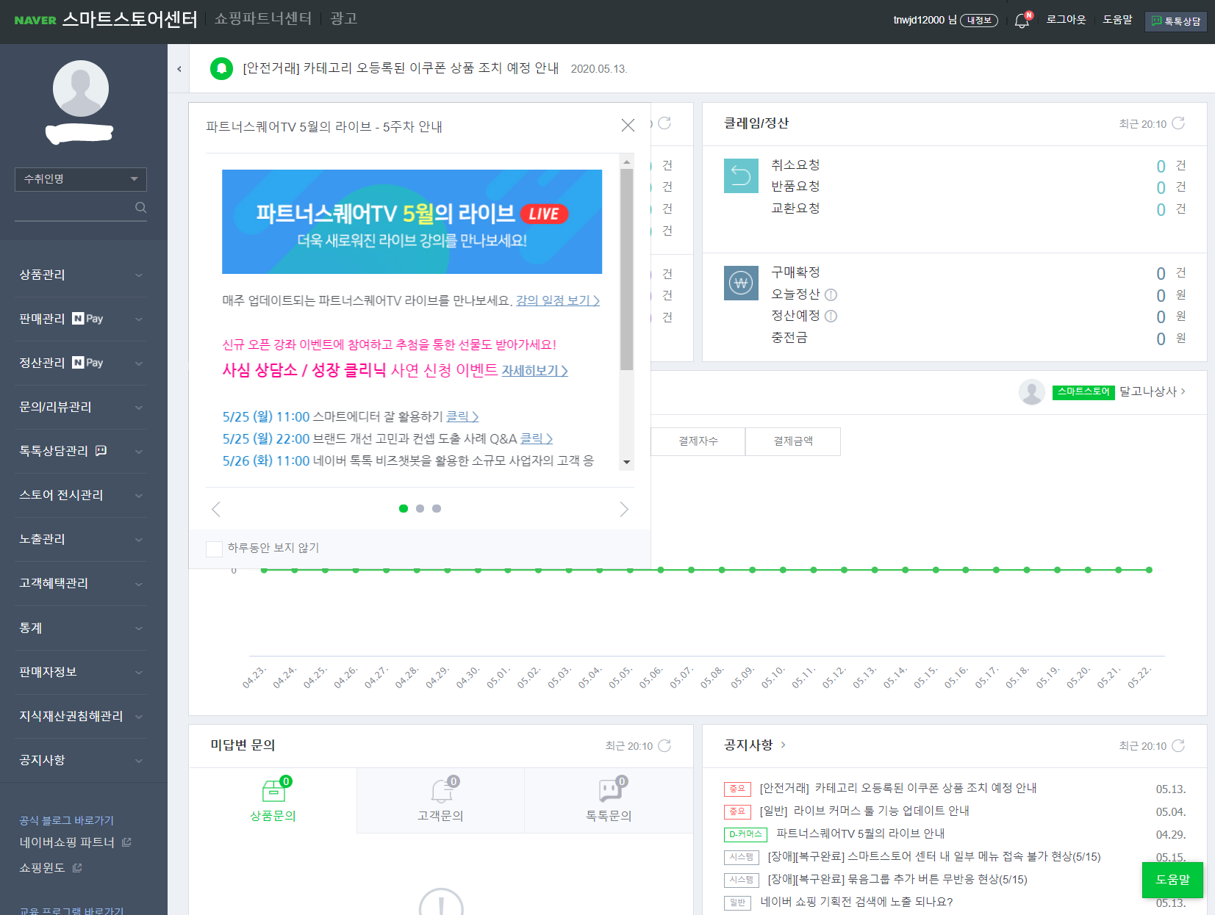
Task: Expand 노출관리 menu
Action: pos(81,539)
